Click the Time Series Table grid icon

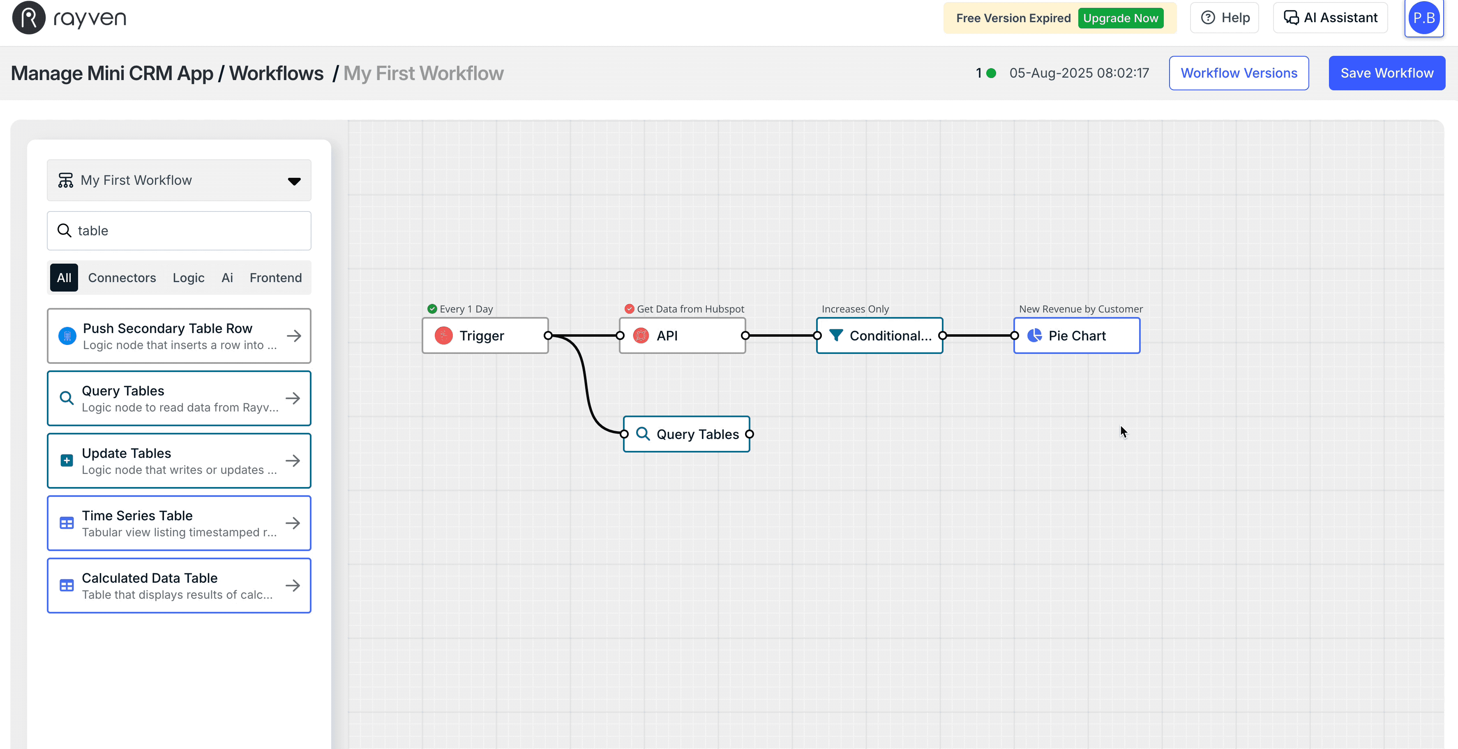click(x=67, y=523)
